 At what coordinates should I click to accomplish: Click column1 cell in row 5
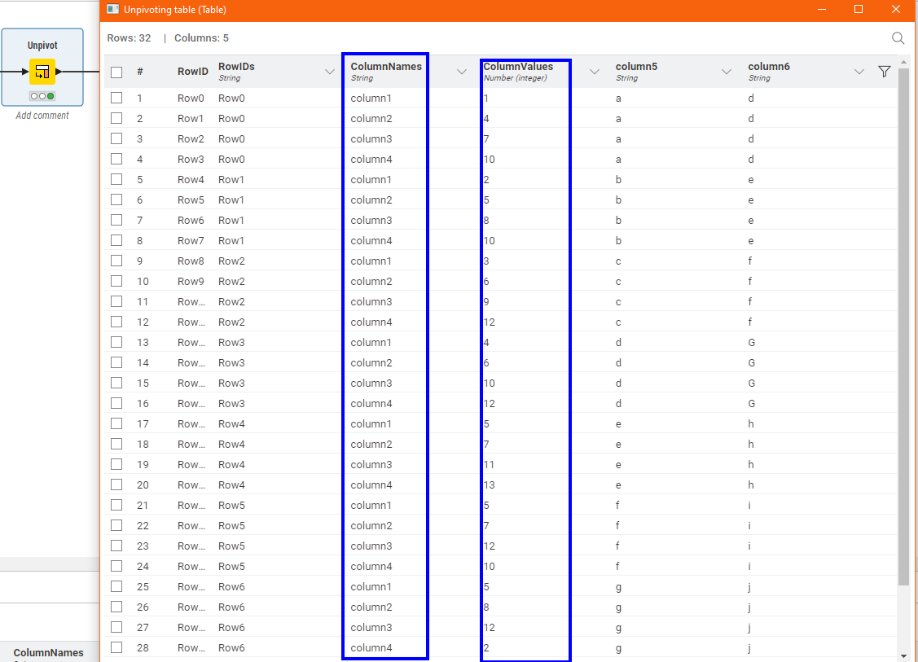pos(371,179)
